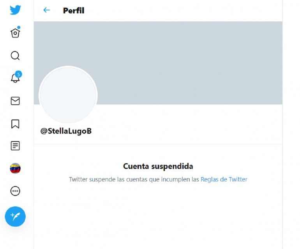Viewport: 300px width, 249px height.
Task: Click the Cuenta suspendida heading
Action: coord(158,166)
